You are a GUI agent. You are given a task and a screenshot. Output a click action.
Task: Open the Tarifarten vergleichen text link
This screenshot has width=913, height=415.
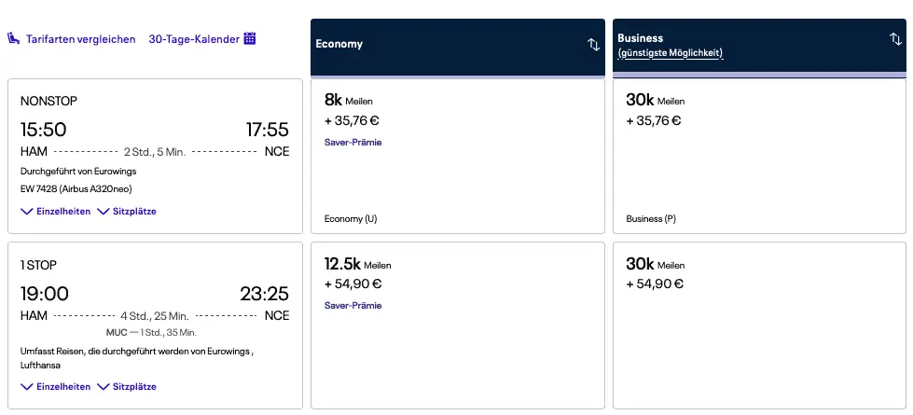[80, 39]
